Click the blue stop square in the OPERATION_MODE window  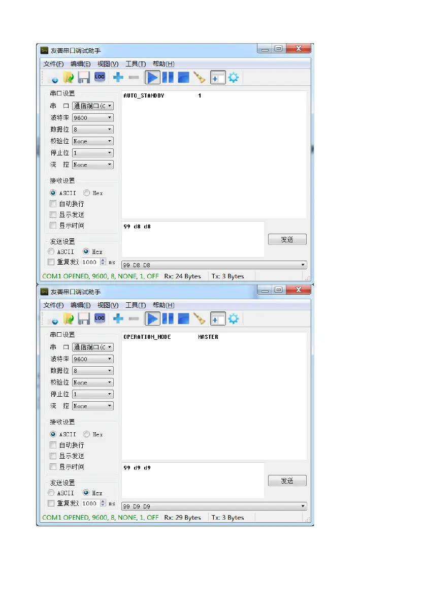click(183, 319)
